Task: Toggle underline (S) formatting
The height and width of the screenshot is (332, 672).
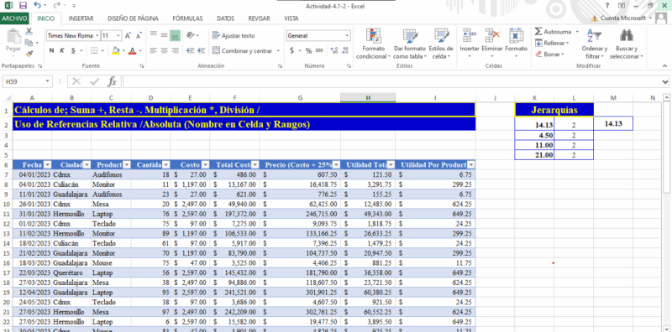Action: click(73, 50)
